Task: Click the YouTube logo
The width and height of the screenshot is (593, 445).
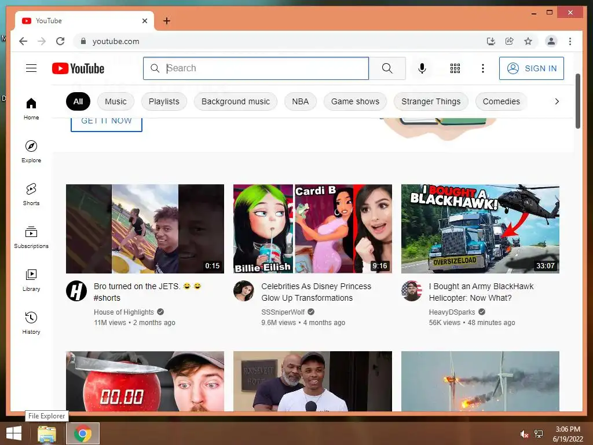Action: pos(78,68)
